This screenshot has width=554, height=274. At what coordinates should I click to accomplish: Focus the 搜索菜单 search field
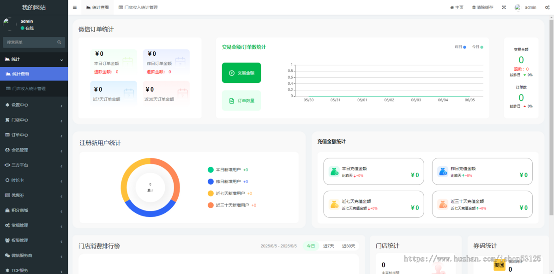(30, 42)
